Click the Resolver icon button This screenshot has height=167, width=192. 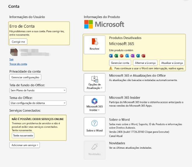pyautogui.click(x=95, y=45)
